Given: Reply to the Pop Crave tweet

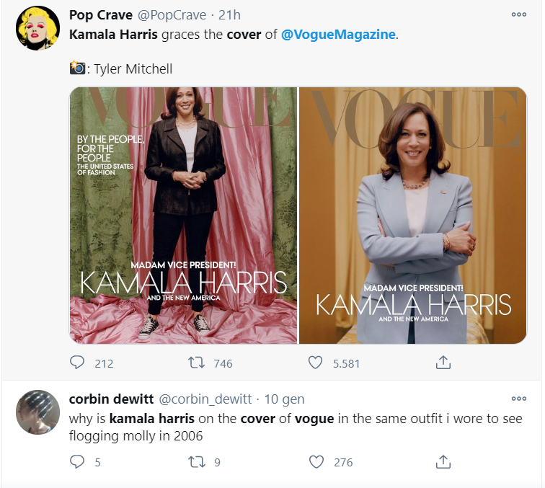Looking at the screenshot, I should 78,363.
